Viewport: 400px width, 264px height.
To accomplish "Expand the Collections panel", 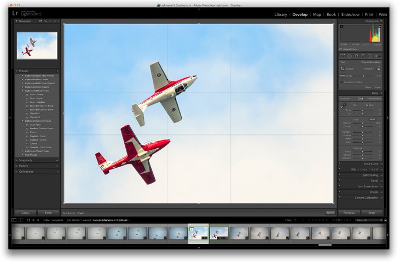I will click(16, 172).
